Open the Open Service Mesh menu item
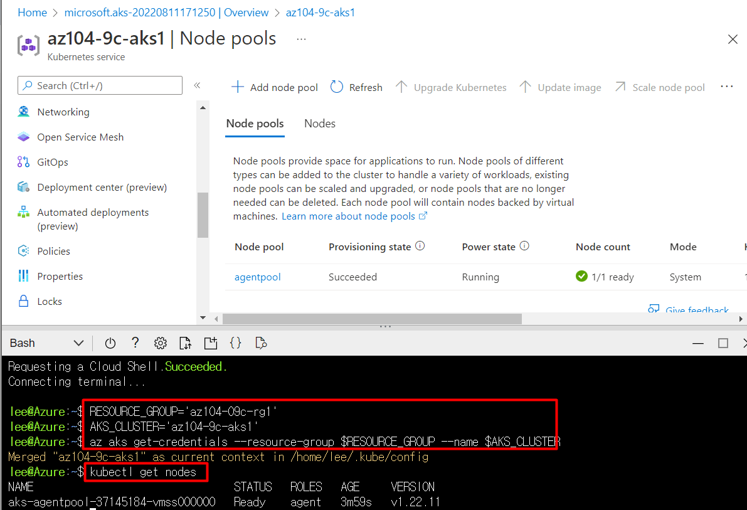Screen dimensions: 747x510 pos(80,137)
